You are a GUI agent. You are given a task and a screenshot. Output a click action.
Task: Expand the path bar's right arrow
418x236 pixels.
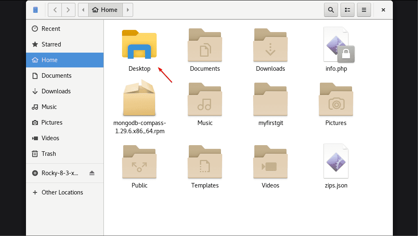pyautogui.click(x=128, y=10)
